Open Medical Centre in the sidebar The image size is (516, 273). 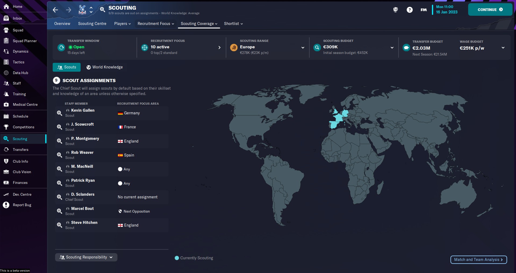click(25, 104)
